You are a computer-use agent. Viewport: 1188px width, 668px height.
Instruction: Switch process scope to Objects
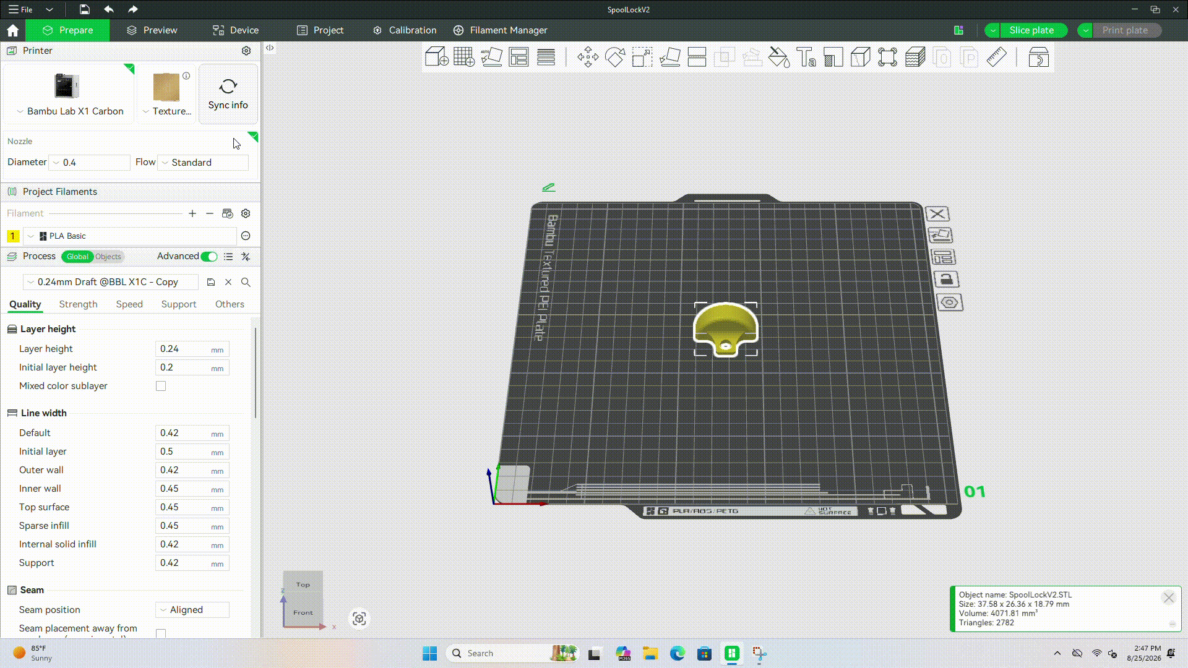(x=108, y=257)
